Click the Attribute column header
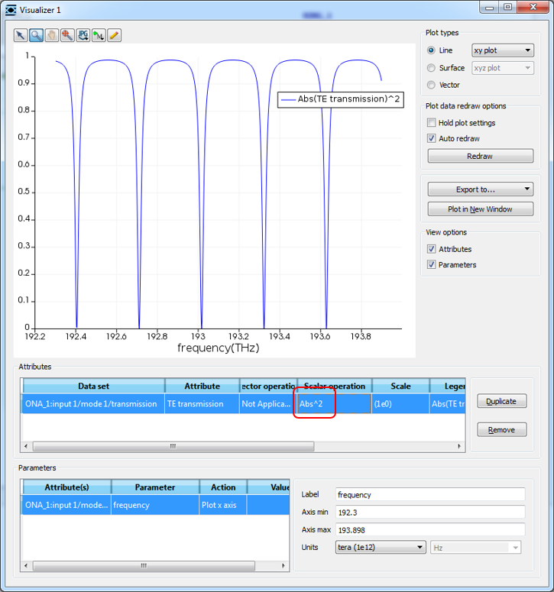This screenshot has height=592, width=554. [202, 386]
